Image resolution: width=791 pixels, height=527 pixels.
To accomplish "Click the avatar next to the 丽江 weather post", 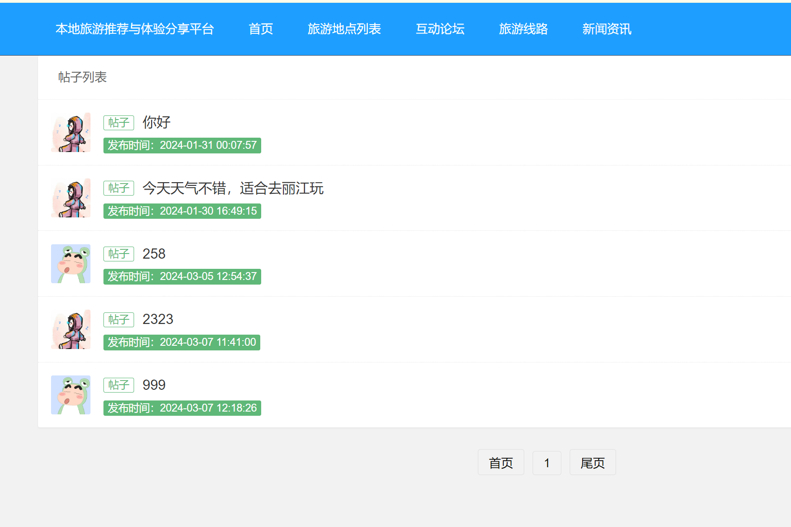I will click(x=71, y=198).
